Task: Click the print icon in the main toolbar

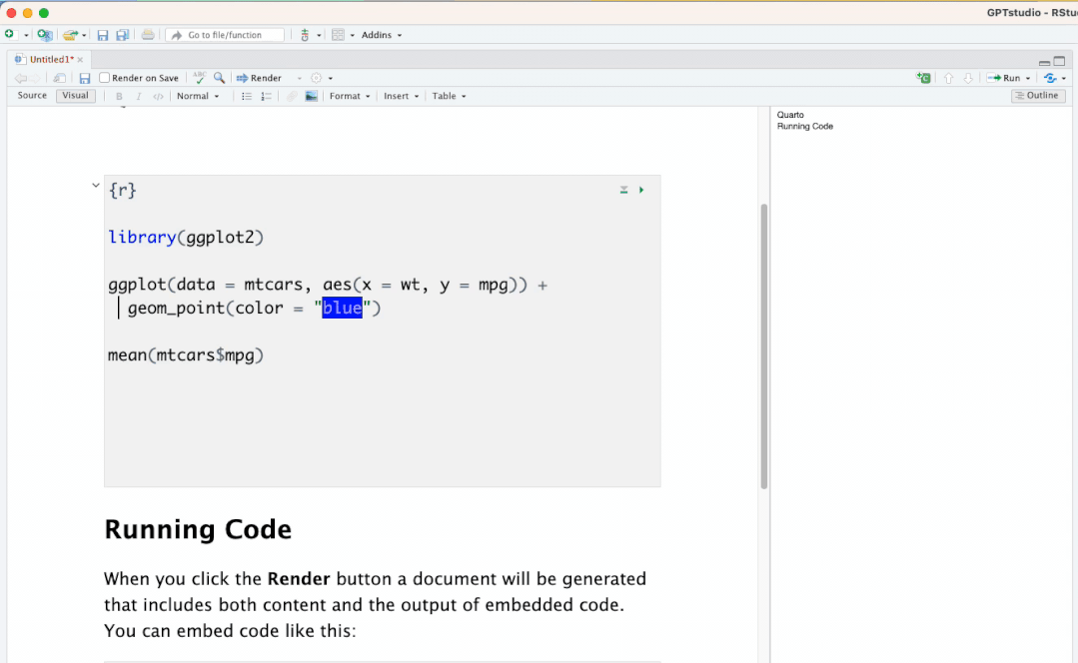Action: 148,35
